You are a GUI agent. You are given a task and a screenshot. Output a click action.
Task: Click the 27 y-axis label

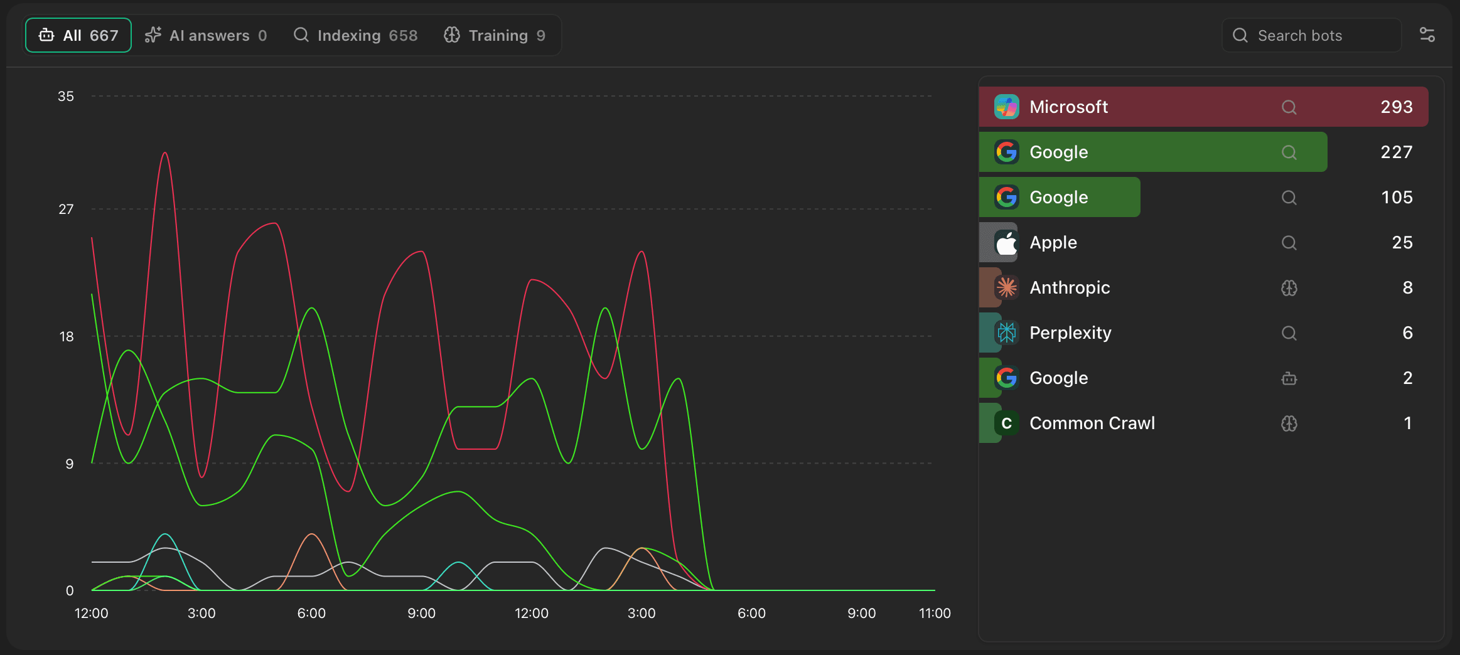66,209
